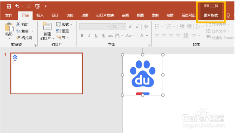This screenshot has width=238, height=134.
Task: Click Decrease Font Size icon
Action: 137,27
